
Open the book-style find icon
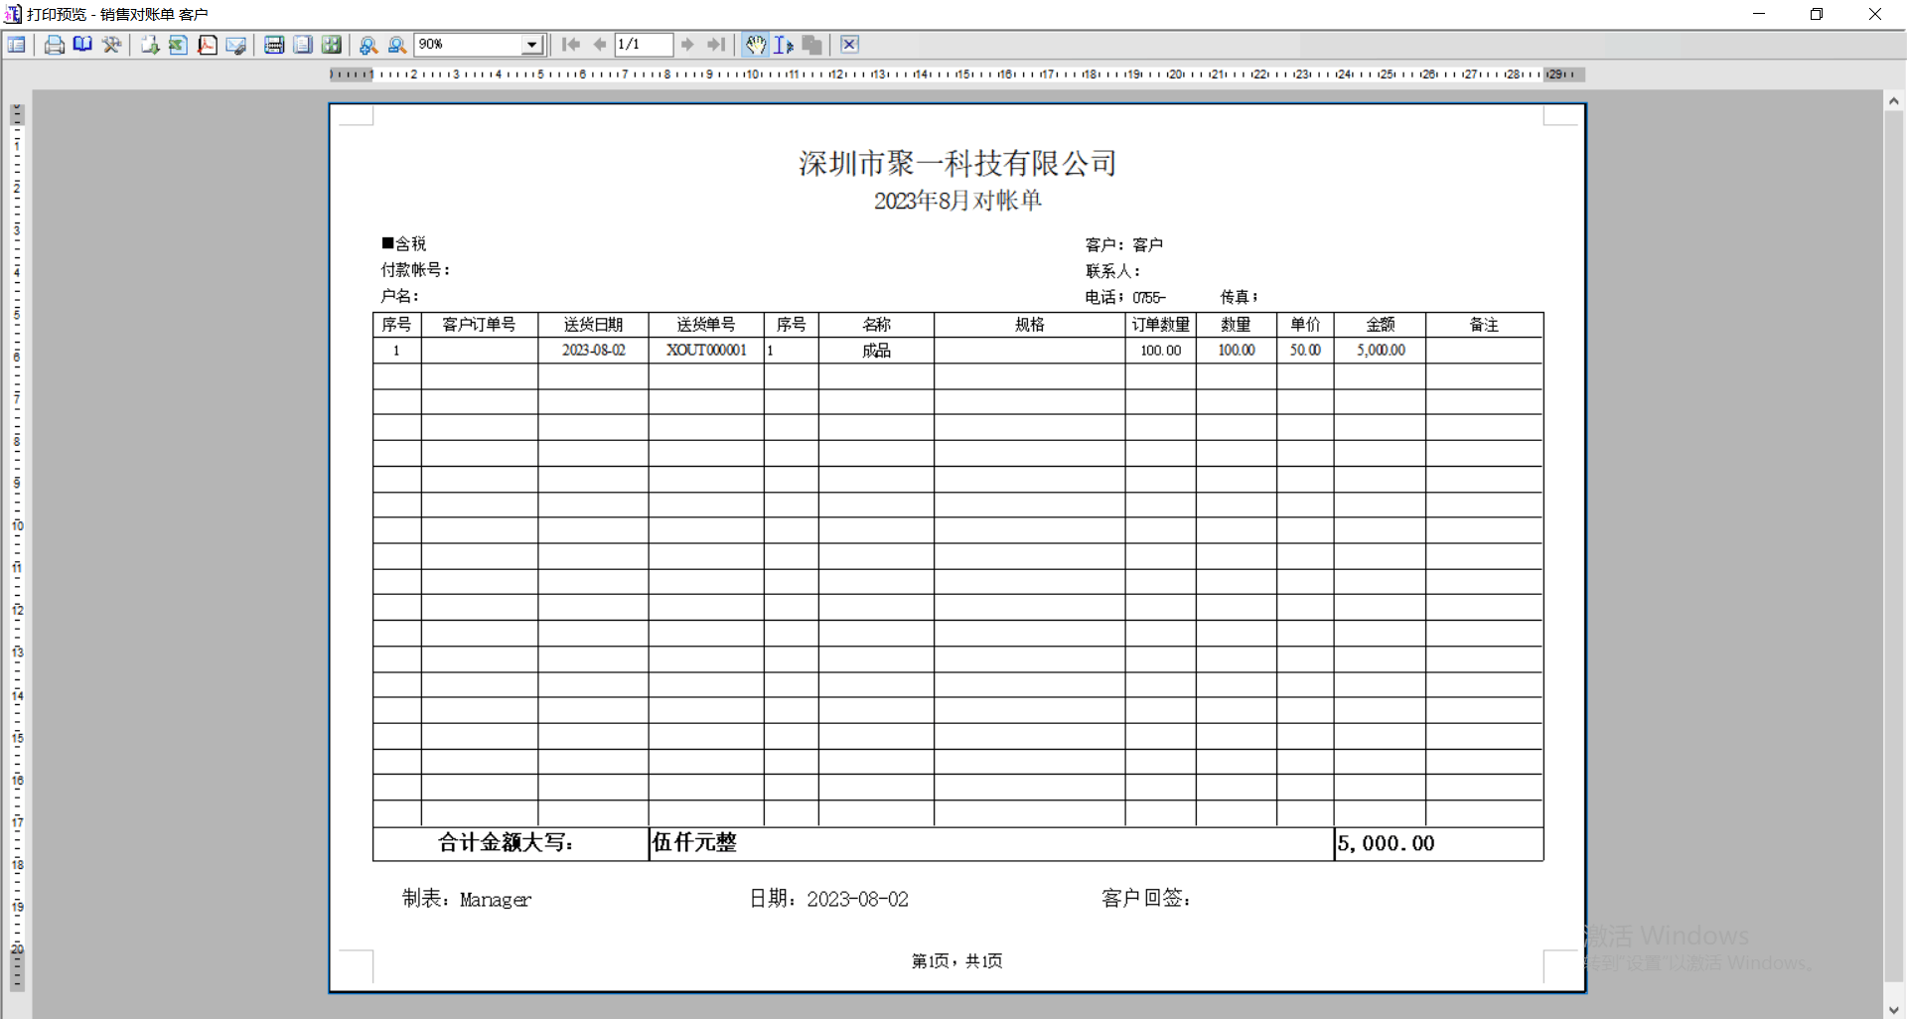tap(82, 45)
